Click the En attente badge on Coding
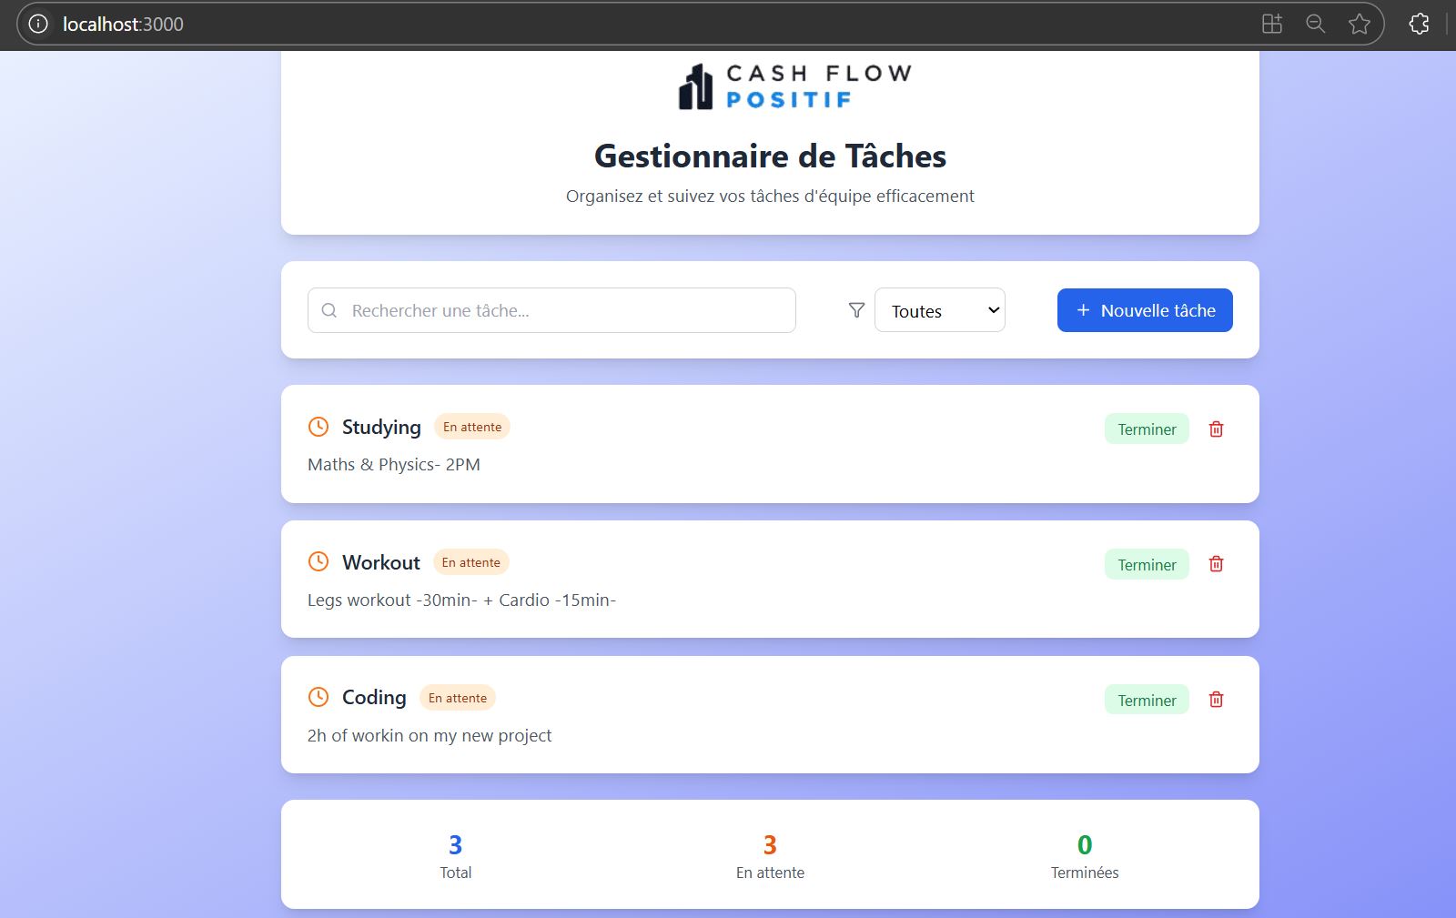 coord(458,697)
